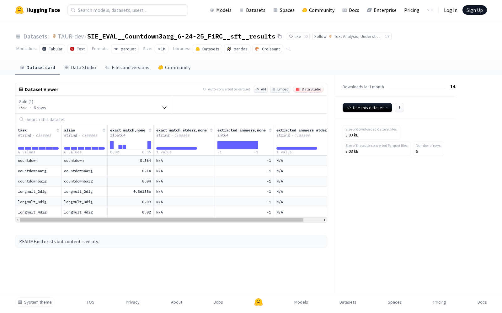
Task: Select the Text modality tag
Action: [77, 49]
